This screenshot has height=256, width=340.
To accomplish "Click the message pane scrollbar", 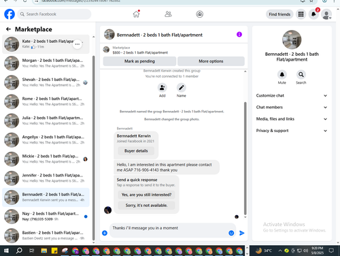I will tap(245, 158).
